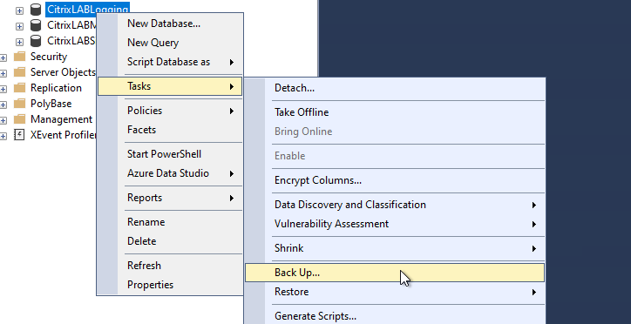Choose Generate Scripts... task
Screen dimensions: 631x324
pyautogui.click(x=394, y=316)
